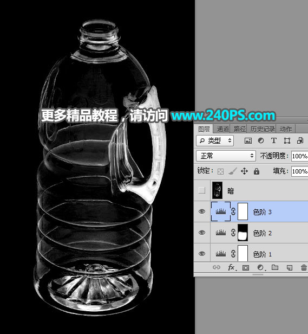Click the 色阶 3 levels adjustment icon
This screenshot has height=334, width=308.
pyautogui.click(x=220, y=211)
